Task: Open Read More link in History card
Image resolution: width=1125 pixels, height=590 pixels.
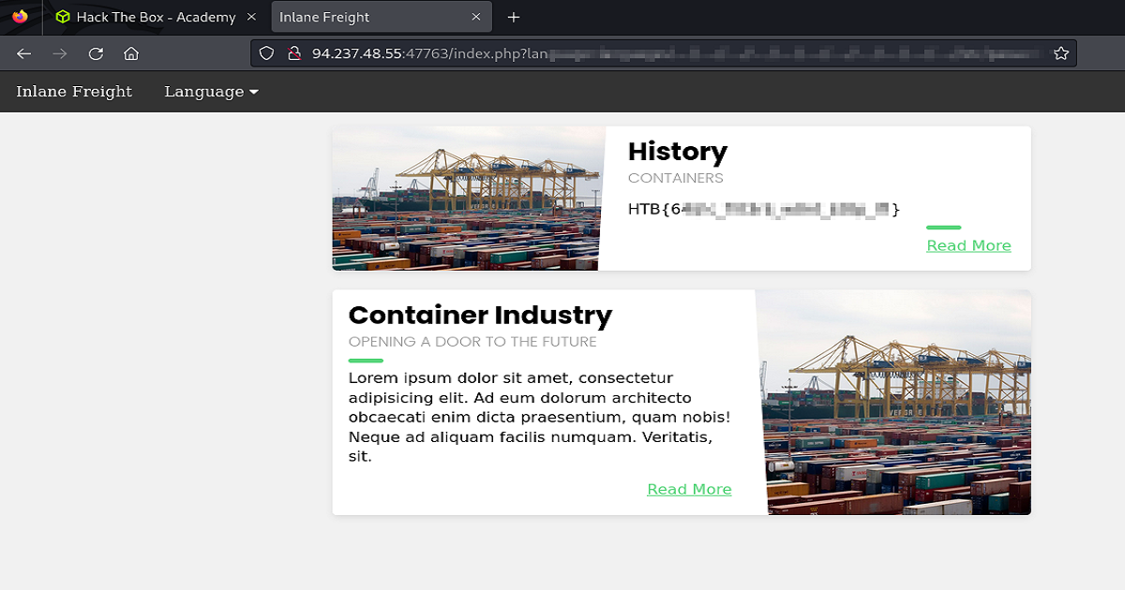Action: (x=968, y=245)
